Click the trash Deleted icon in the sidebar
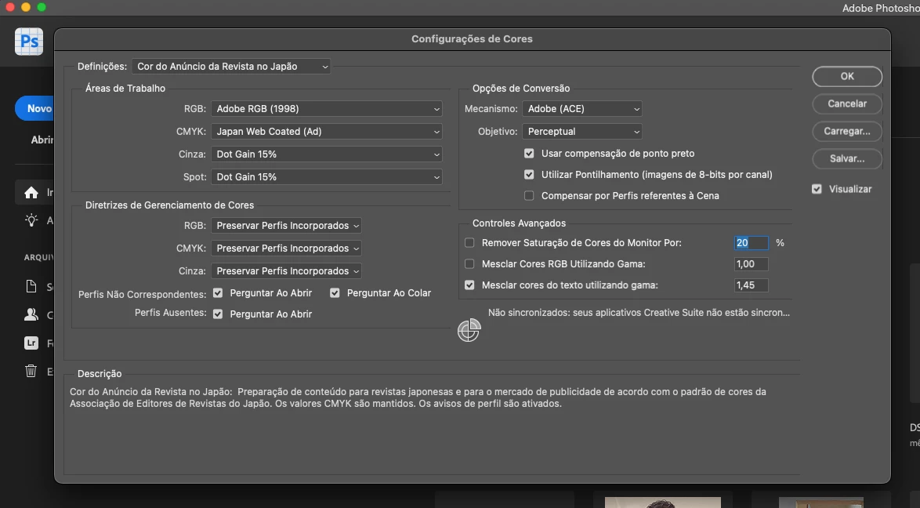The height and width of the screenshot is (508, 920). point(31,371)
